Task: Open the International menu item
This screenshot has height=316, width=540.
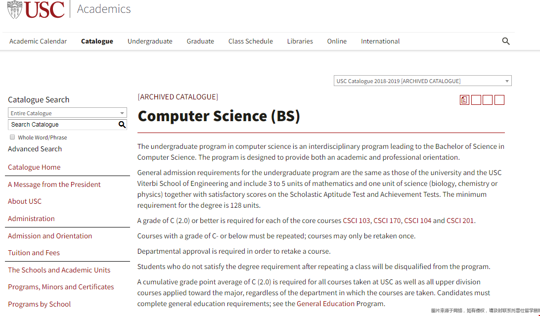Action: [380, 41]
